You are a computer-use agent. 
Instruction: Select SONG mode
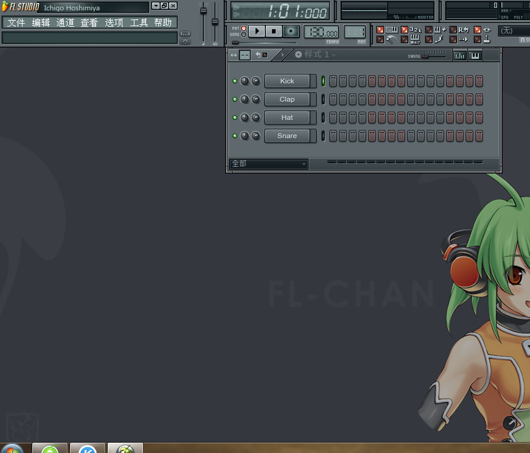pyautogui.click(x=243, y=35)
